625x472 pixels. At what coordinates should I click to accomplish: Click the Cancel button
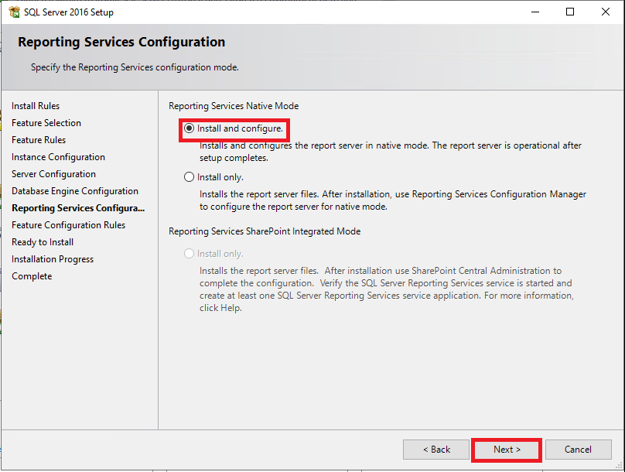coord(578,450)
